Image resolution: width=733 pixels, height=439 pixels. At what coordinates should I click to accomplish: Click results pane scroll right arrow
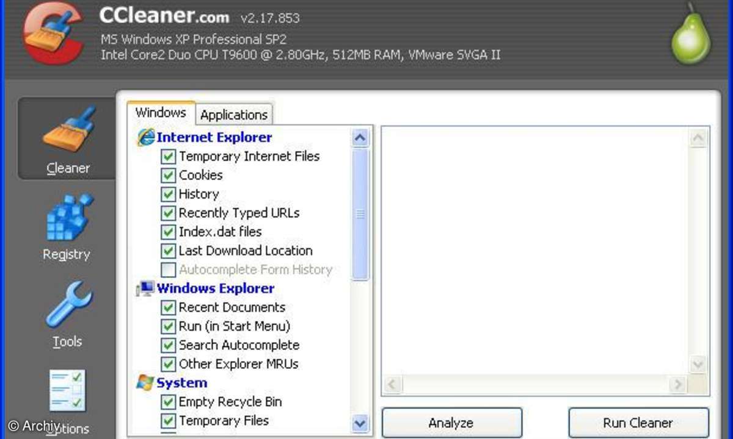click(x=677, y=385)
